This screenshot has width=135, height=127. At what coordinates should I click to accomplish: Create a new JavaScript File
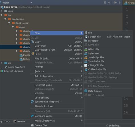(x=108, y=58)
